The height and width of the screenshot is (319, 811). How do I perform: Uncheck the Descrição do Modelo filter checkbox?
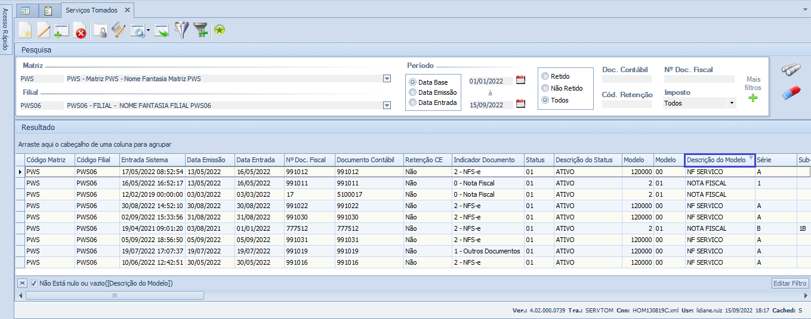pos(34,284)
